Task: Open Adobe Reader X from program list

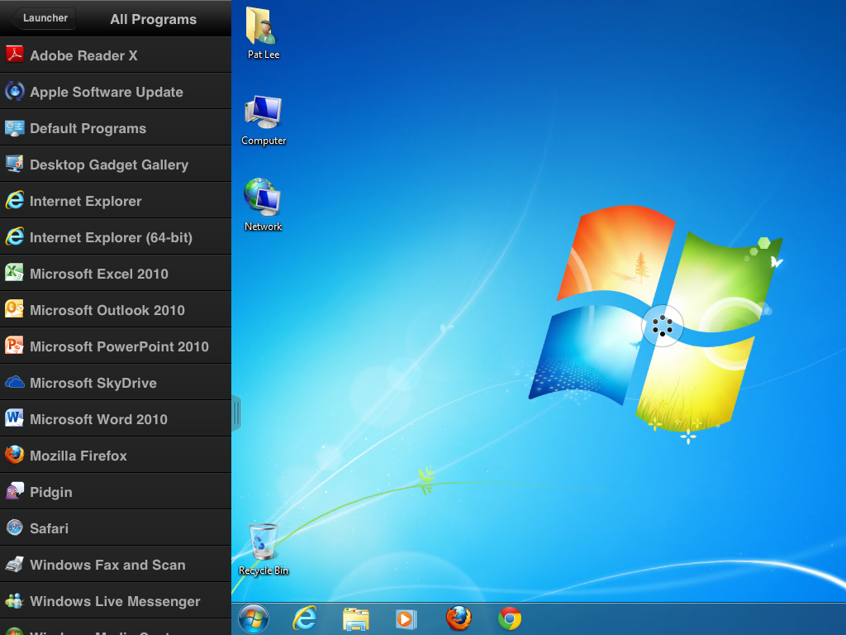Action: [83, 55]
